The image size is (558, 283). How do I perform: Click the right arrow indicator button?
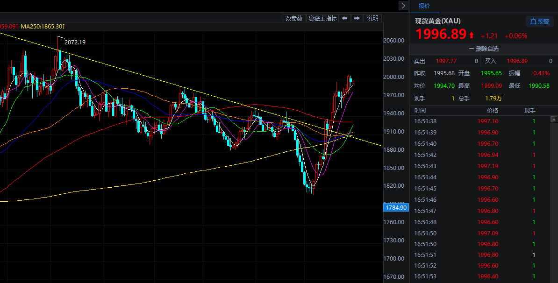pos(357,18)
